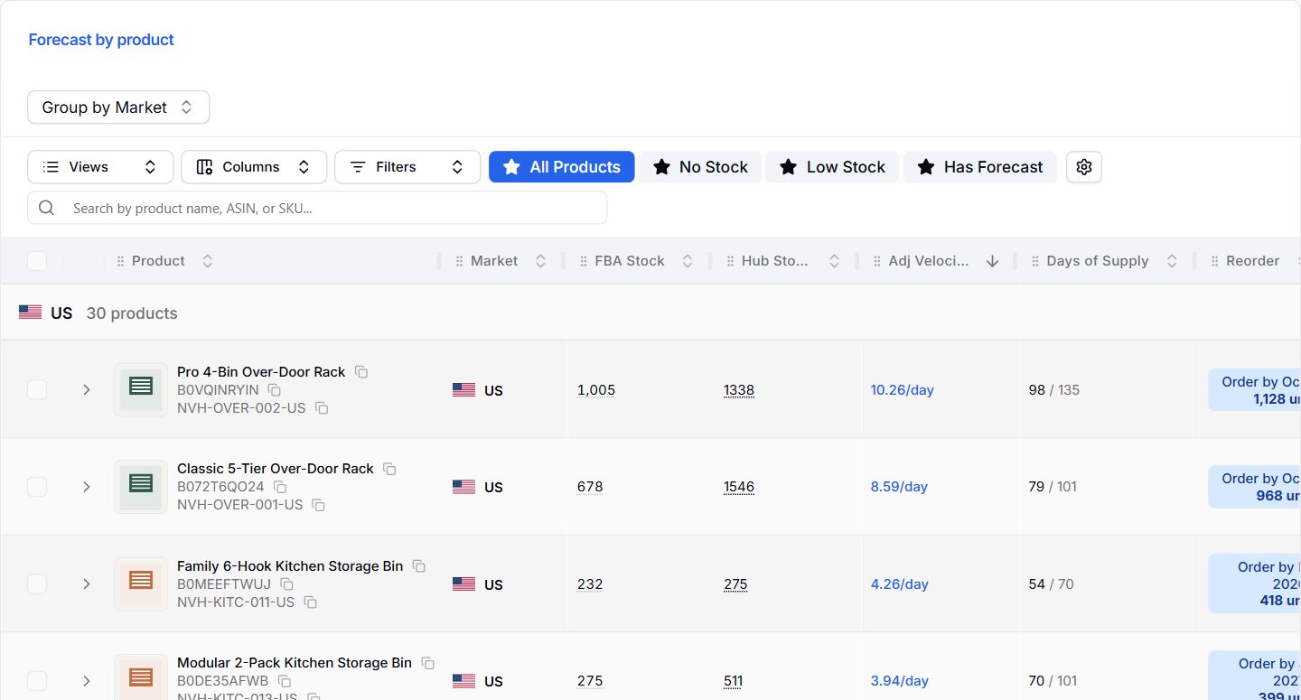
Task: Click the 10.26/day velocity link
Action: point(903,390)
